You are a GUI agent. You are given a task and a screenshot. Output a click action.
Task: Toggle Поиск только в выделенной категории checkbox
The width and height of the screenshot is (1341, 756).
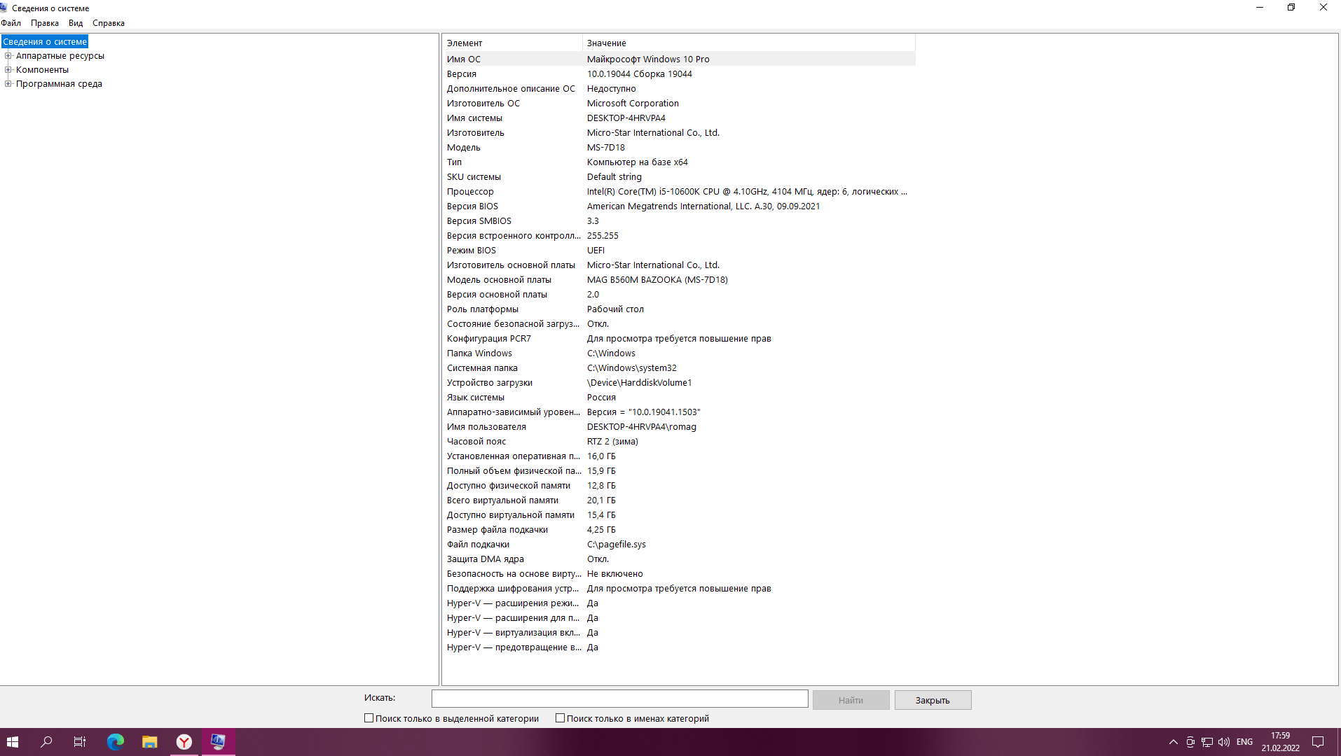pos(369,718)
